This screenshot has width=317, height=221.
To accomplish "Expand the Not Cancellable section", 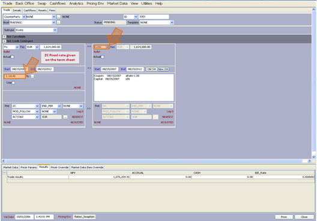I will pos(4,37).
